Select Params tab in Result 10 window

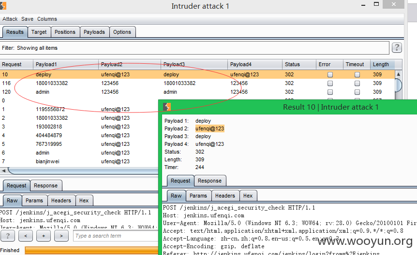(198, 196)
